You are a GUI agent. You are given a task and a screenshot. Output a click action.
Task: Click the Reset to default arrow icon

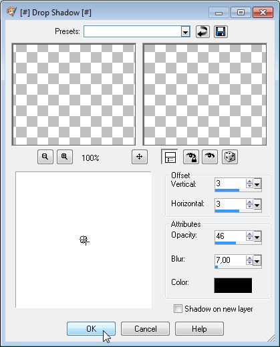[x=202, y=31]
